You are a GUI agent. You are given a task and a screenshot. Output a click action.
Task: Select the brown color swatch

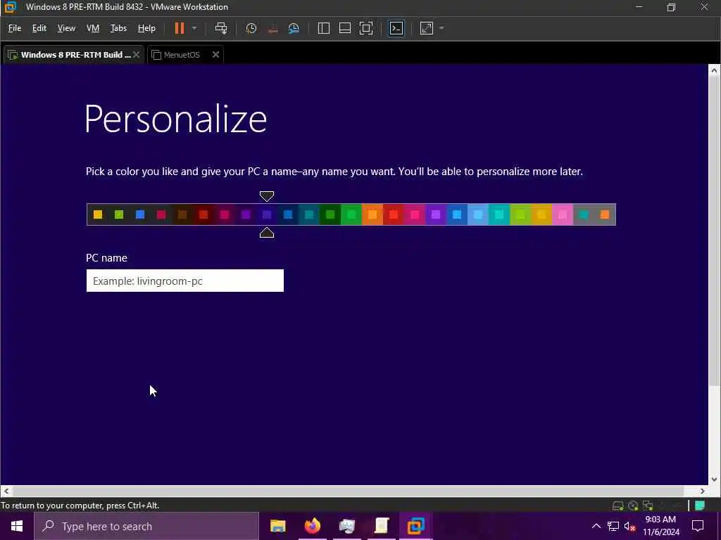182,214
